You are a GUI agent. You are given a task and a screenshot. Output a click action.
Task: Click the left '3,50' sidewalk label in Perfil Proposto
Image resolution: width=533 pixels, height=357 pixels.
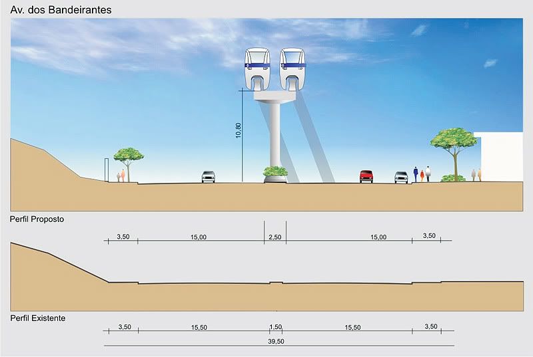123,236
